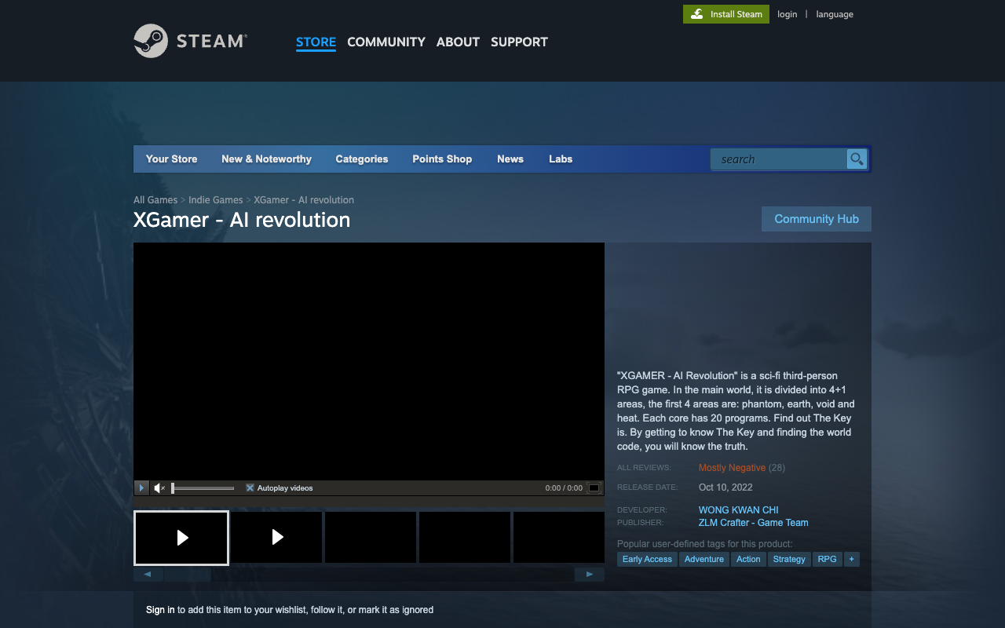
Task: Select the third media thumbnail
Action: 371,538
